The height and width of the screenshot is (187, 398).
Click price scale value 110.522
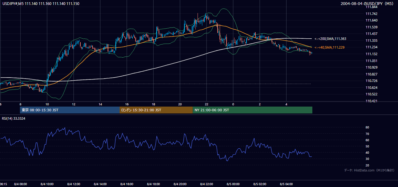tap(372, 94)
